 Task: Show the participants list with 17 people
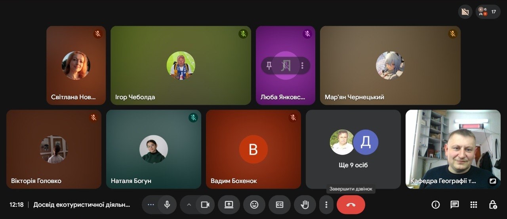click(x=488, y=12)
